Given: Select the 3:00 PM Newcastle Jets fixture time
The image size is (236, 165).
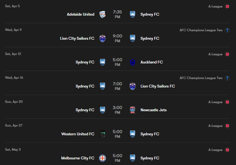Looking at the screenshot, I should click(x=117, y=110).
